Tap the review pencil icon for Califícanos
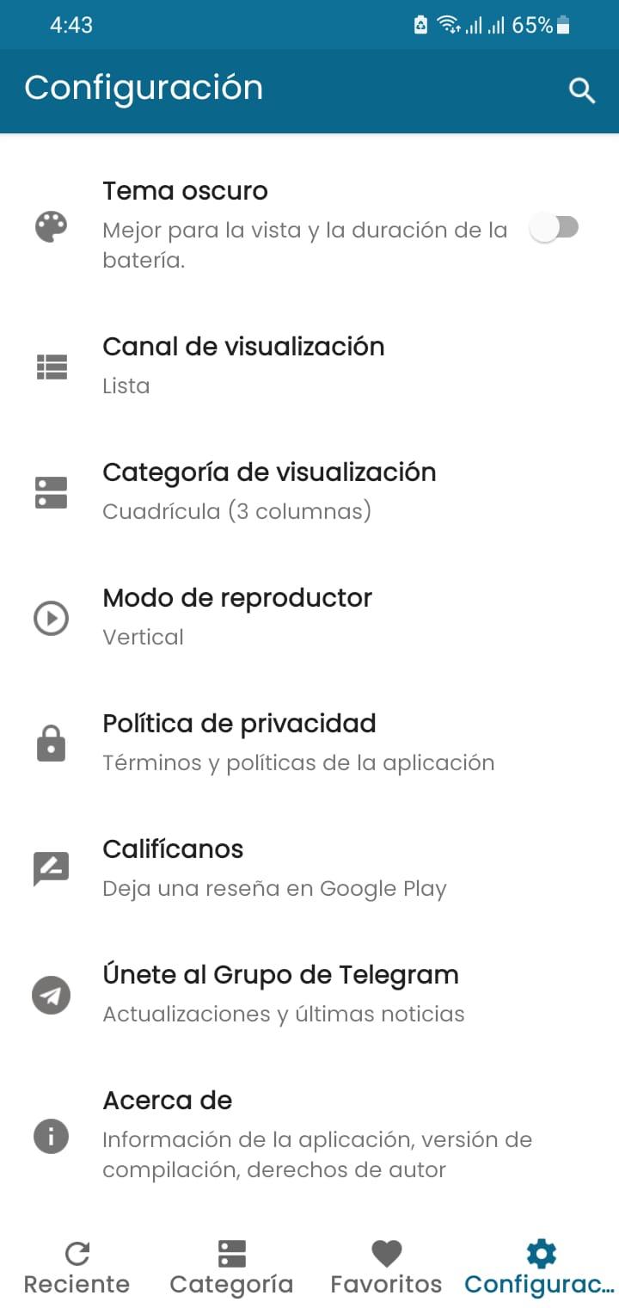Image resolution: width=619 pixels, height=1308 pixels. click(51, 869)
